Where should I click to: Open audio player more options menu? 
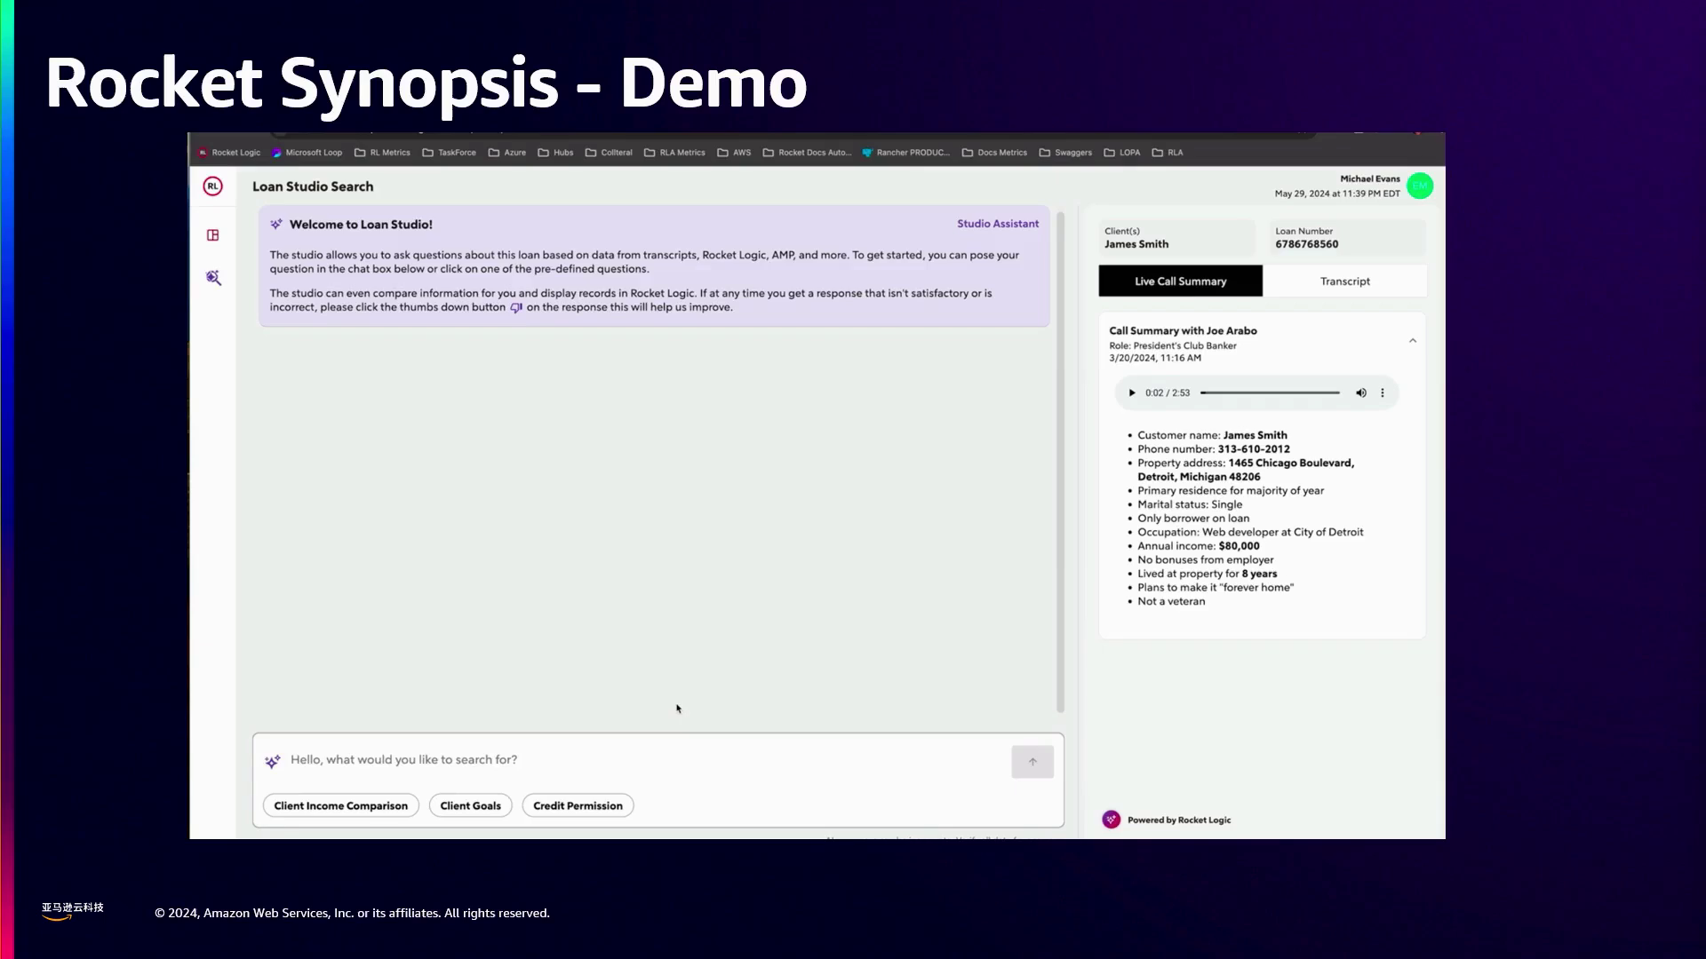click(x=1383, y=393)
